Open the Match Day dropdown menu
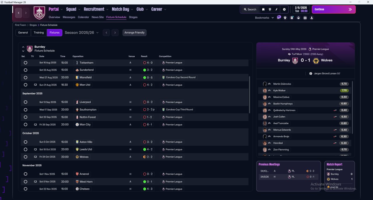This screenshot has width=373, height=200. [122, 9]
